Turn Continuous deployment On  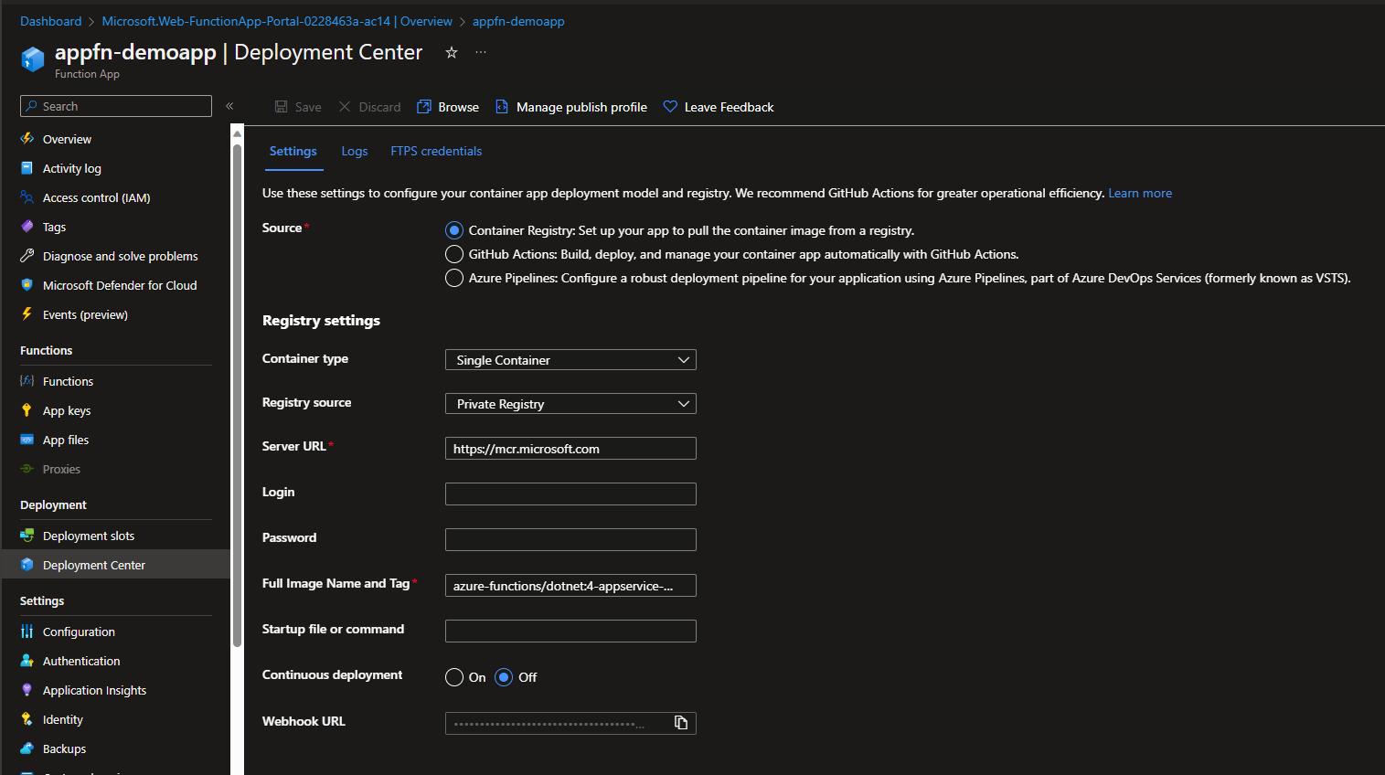pos(454,677)
